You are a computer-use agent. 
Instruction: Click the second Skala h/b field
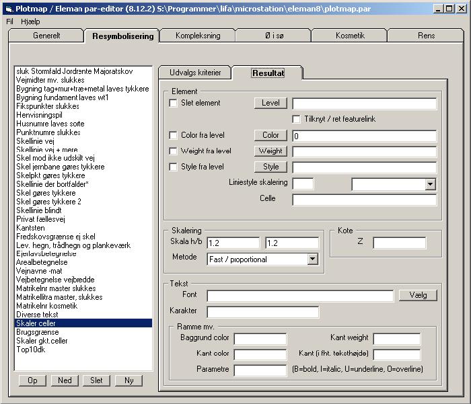point(292,243)
